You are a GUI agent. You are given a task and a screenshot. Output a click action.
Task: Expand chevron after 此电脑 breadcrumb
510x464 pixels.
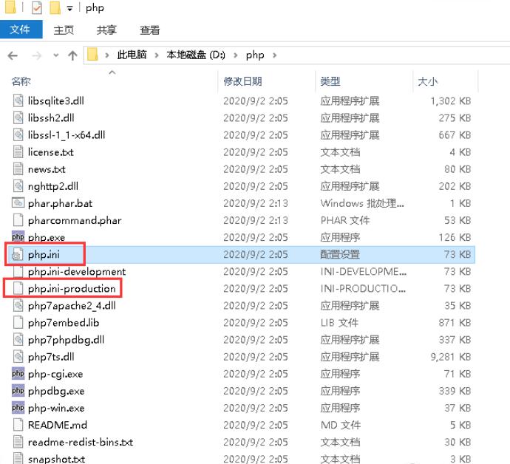(157, 55)
